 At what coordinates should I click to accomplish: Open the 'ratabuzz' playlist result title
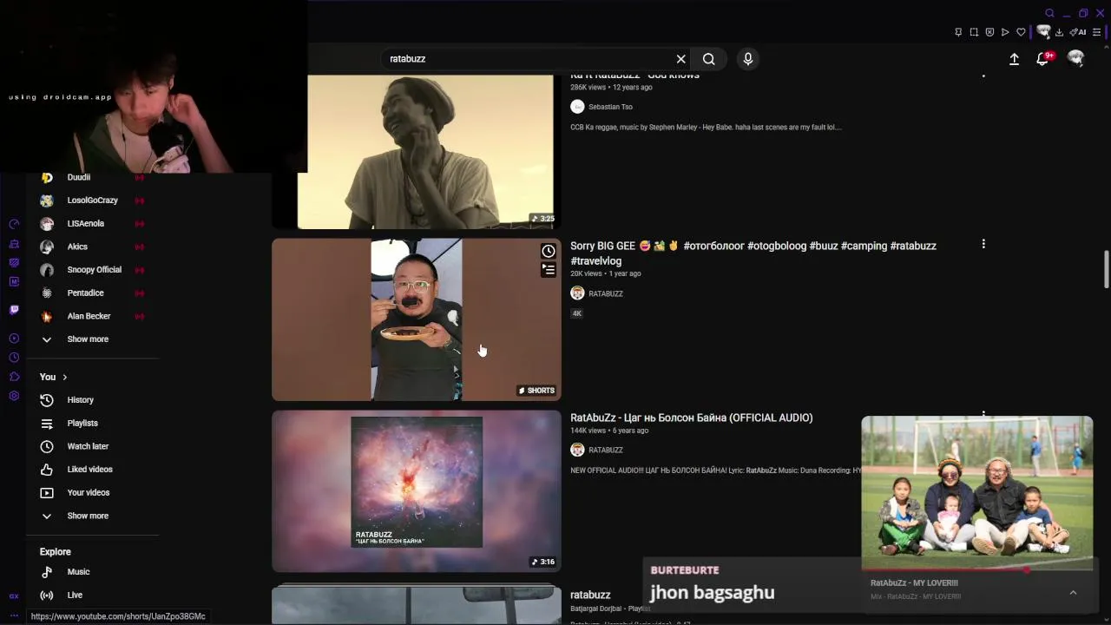tap(590, 595)
